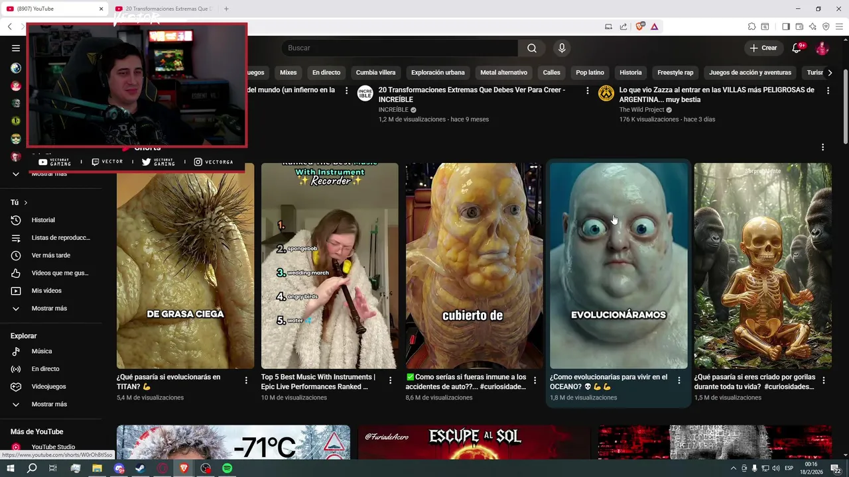Open Ver más tarde in sidebar
Screen dimensions: 849x477
coord(50,255)
